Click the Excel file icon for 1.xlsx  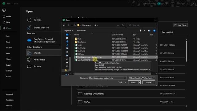(76, 45)
